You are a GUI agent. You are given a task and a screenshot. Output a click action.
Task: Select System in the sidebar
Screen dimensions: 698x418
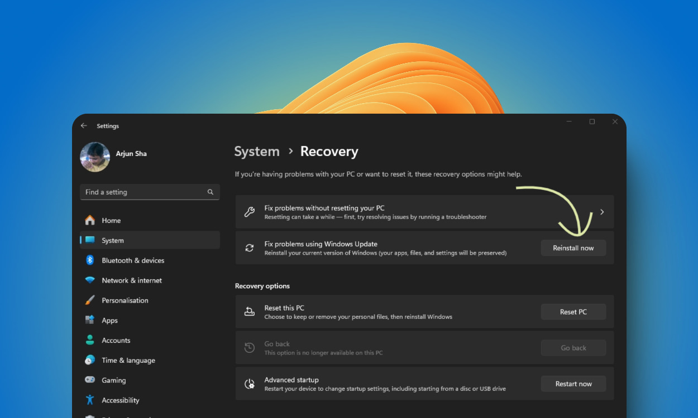tap(150, 240)
